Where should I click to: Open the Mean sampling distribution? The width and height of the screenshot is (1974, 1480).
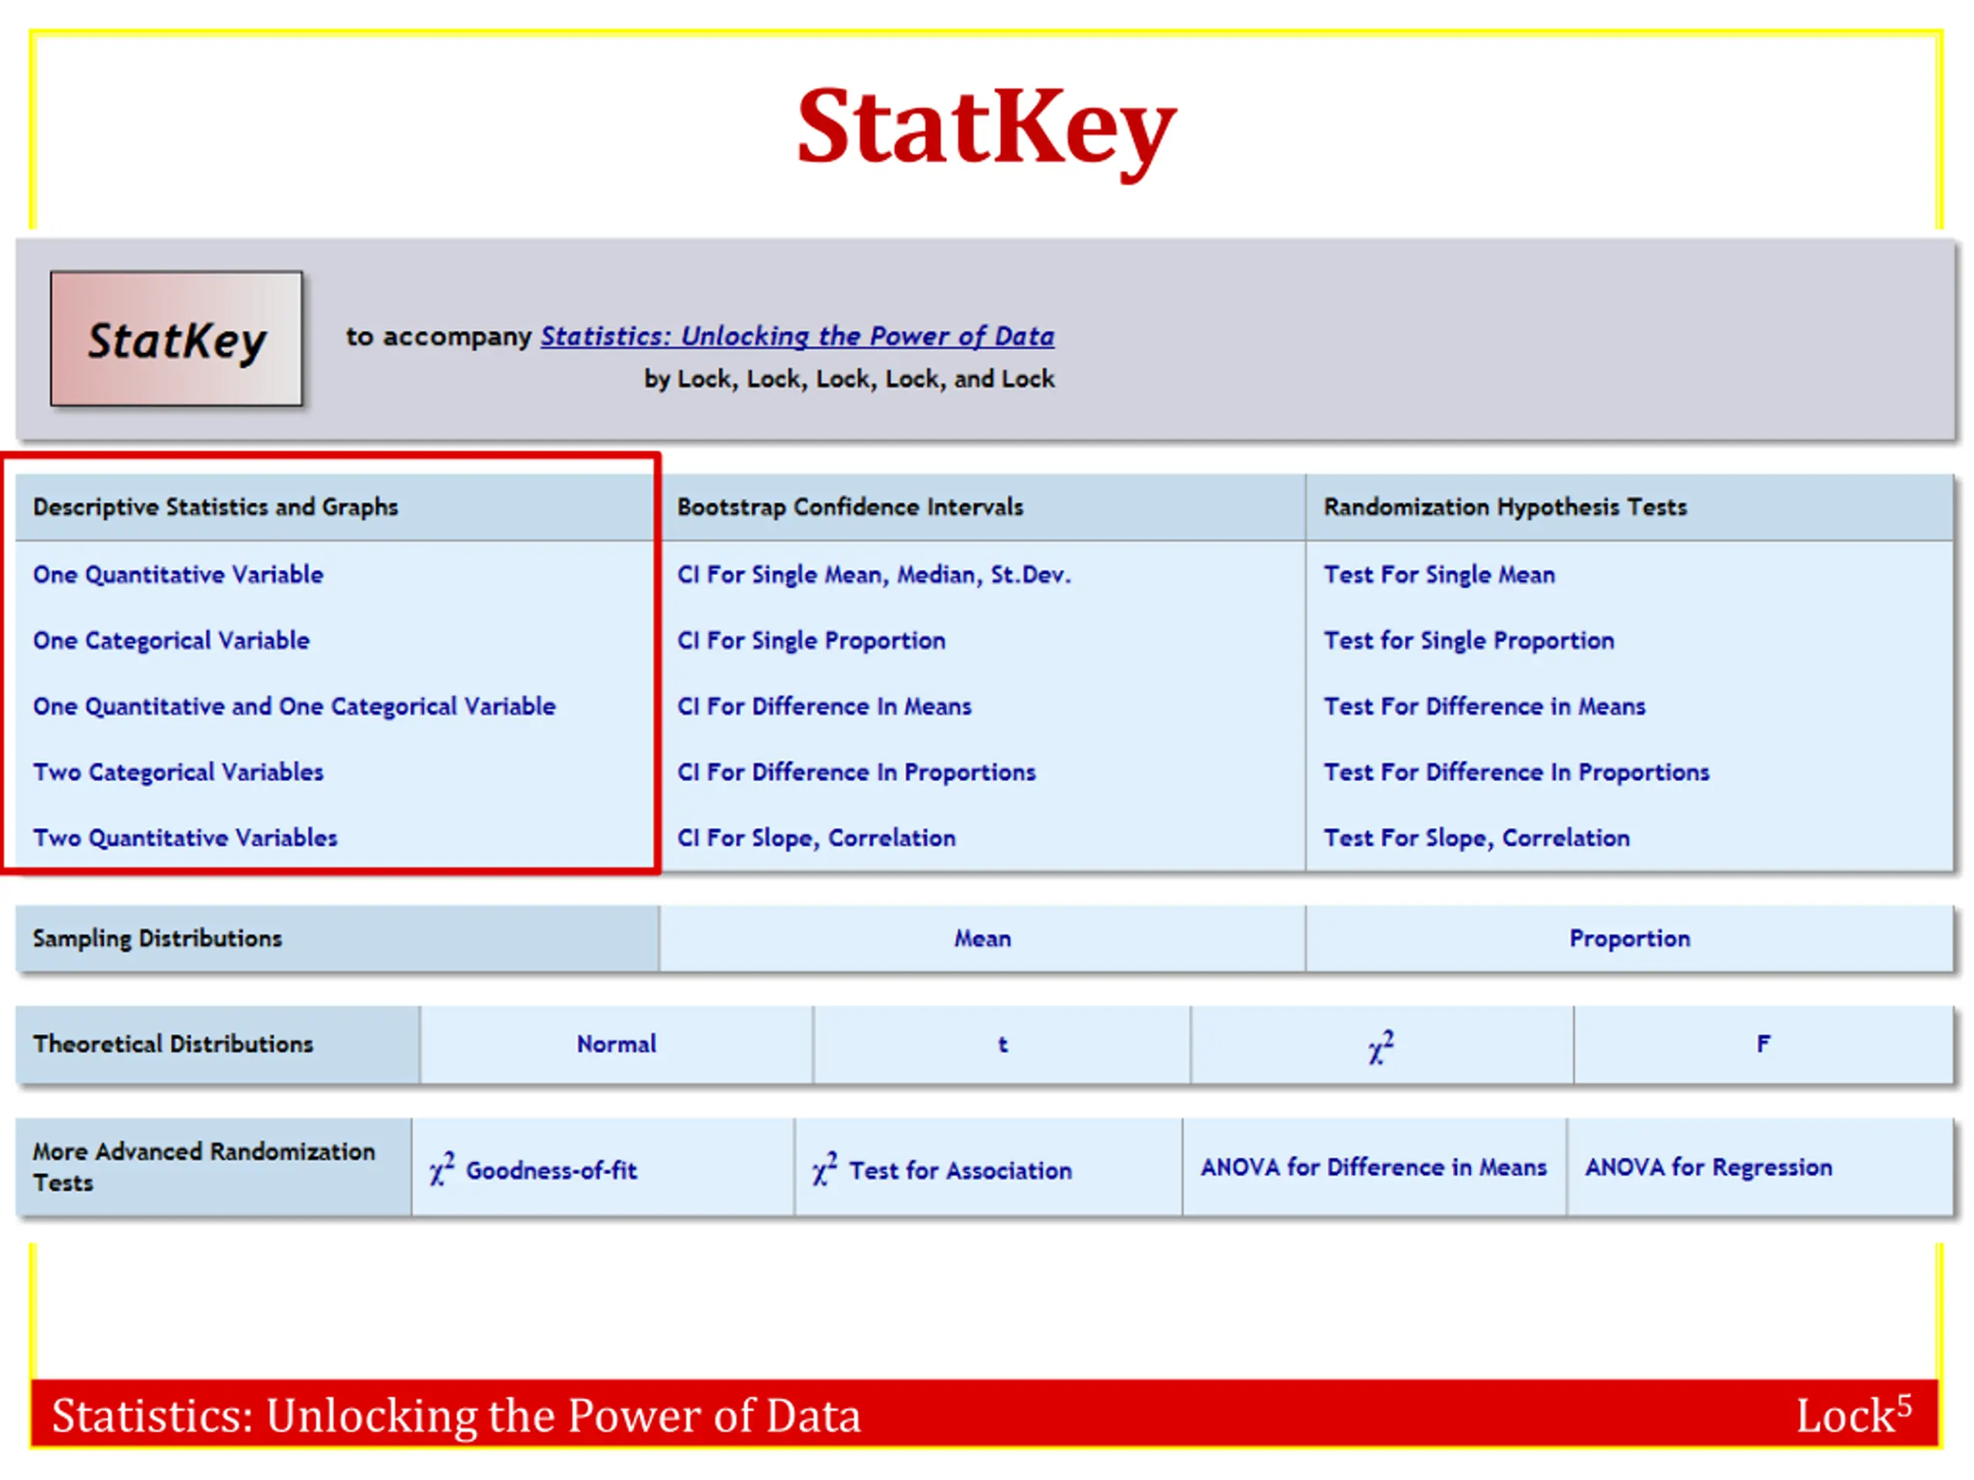point(982,939)
